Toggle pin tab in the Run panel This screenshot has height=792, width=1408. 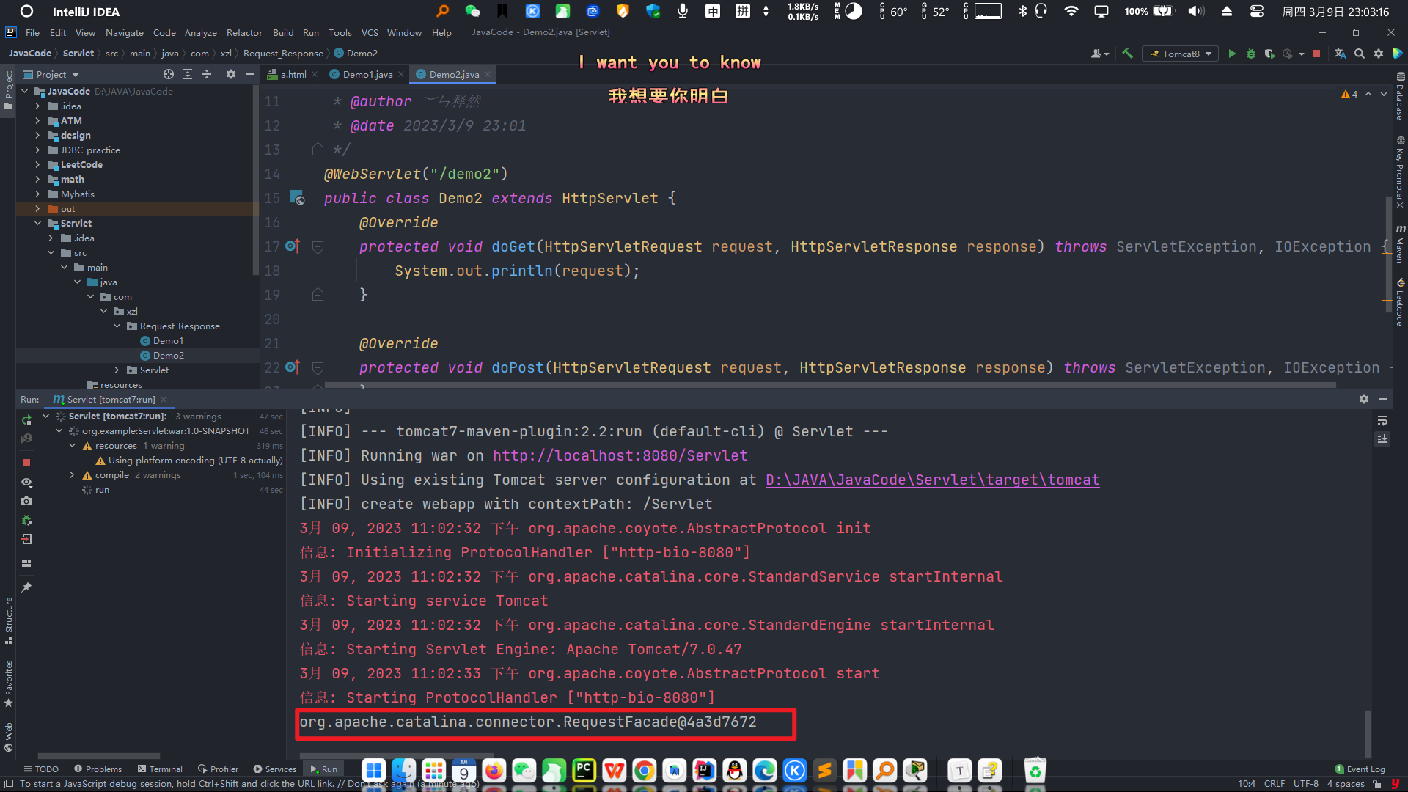coord(26,587)
